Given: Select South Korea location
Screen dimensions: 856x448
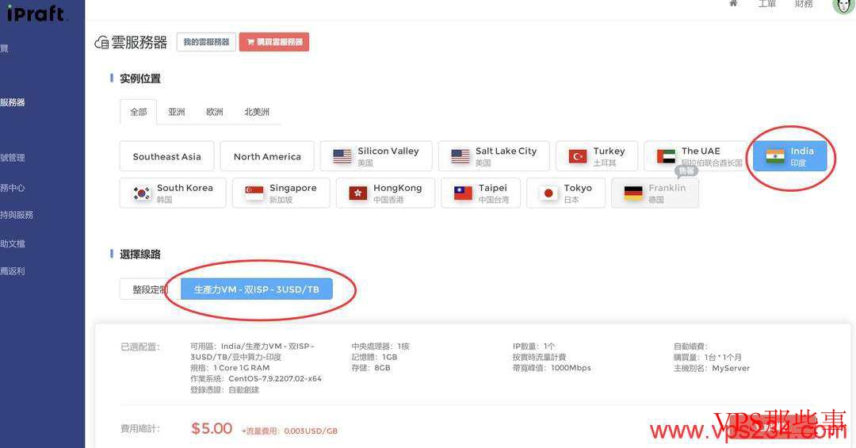Looking at the screenshot, I should tap(173, 193).
